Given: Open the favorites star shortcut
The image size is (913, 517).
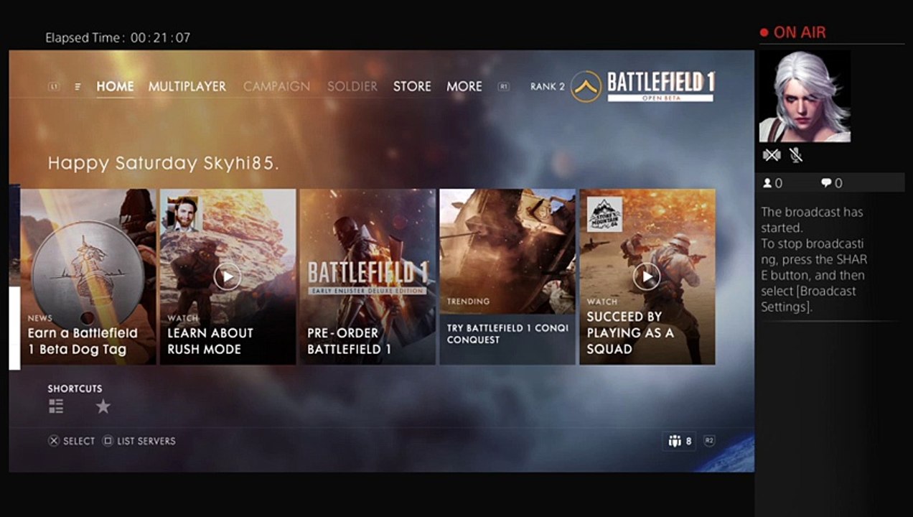Looking at the screenshot, I should [103, 406].
